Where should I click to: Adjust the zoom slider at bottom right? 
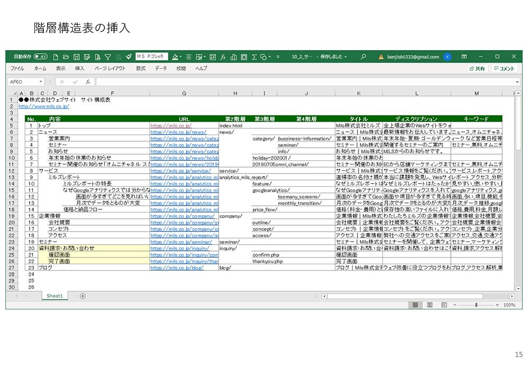[x=476, y=305]
